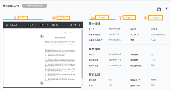Click the 解約通知期限 value 不明
This screenshot has height=90, width=172.
(x=152, y=65)
